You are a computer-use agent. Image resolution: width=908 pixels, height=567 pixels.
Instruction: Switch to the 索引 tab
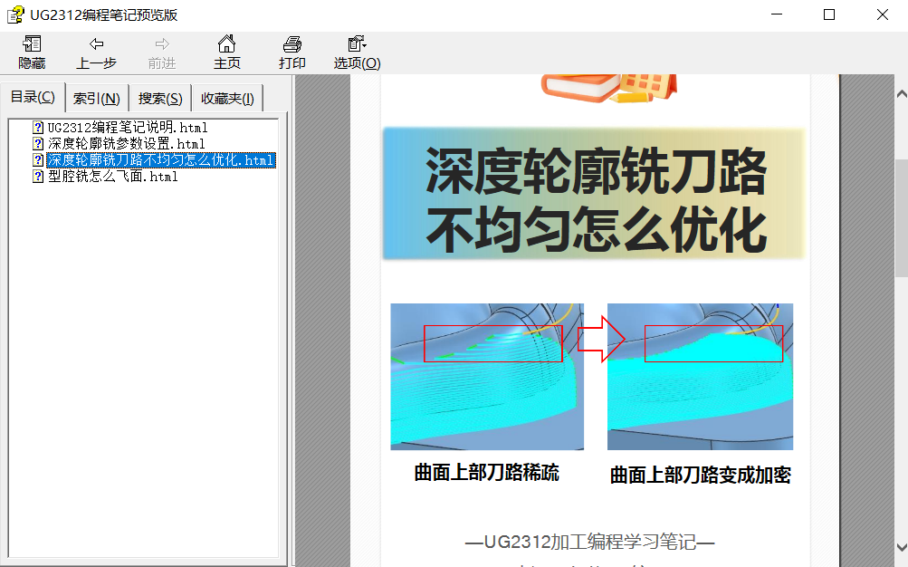[96, 98]
